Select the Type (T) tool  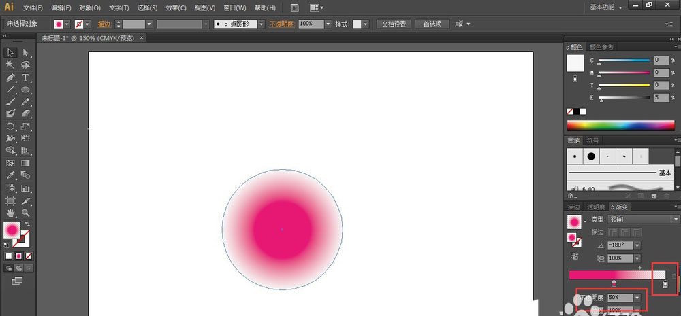pyautogui.click(x=26, y=77)
